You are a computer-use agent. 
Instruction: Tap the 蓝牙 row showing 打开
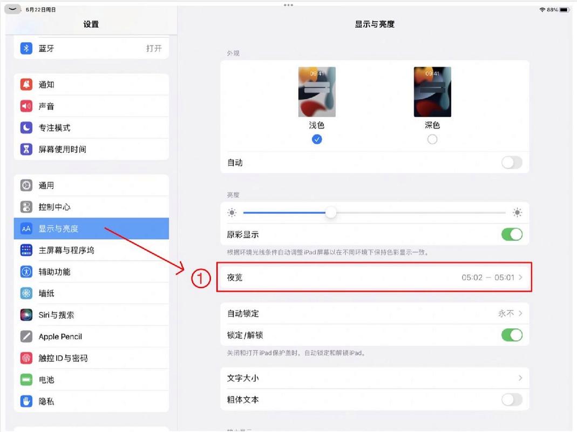click(x=91, y=48)
